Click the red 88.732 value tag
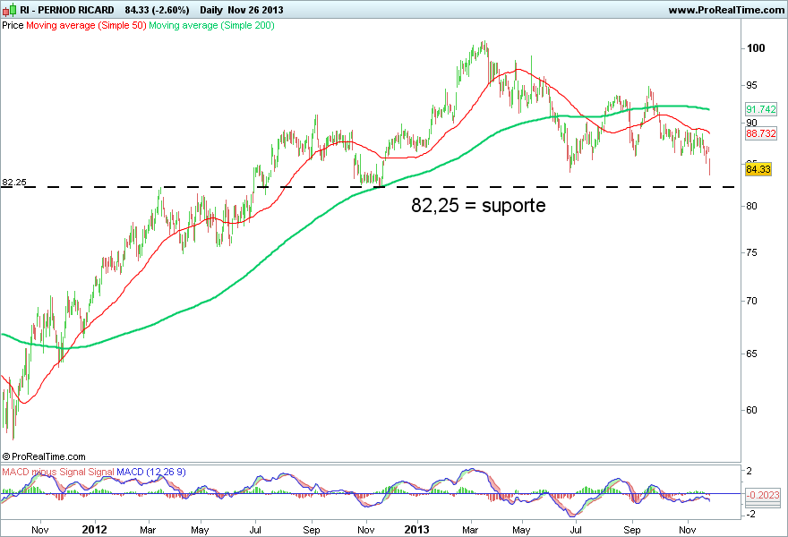 click(x=761, y=133)
